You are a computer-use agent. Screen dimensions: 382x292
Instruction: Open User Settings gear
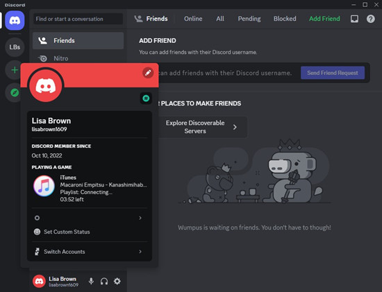click(x=117, y=282)
